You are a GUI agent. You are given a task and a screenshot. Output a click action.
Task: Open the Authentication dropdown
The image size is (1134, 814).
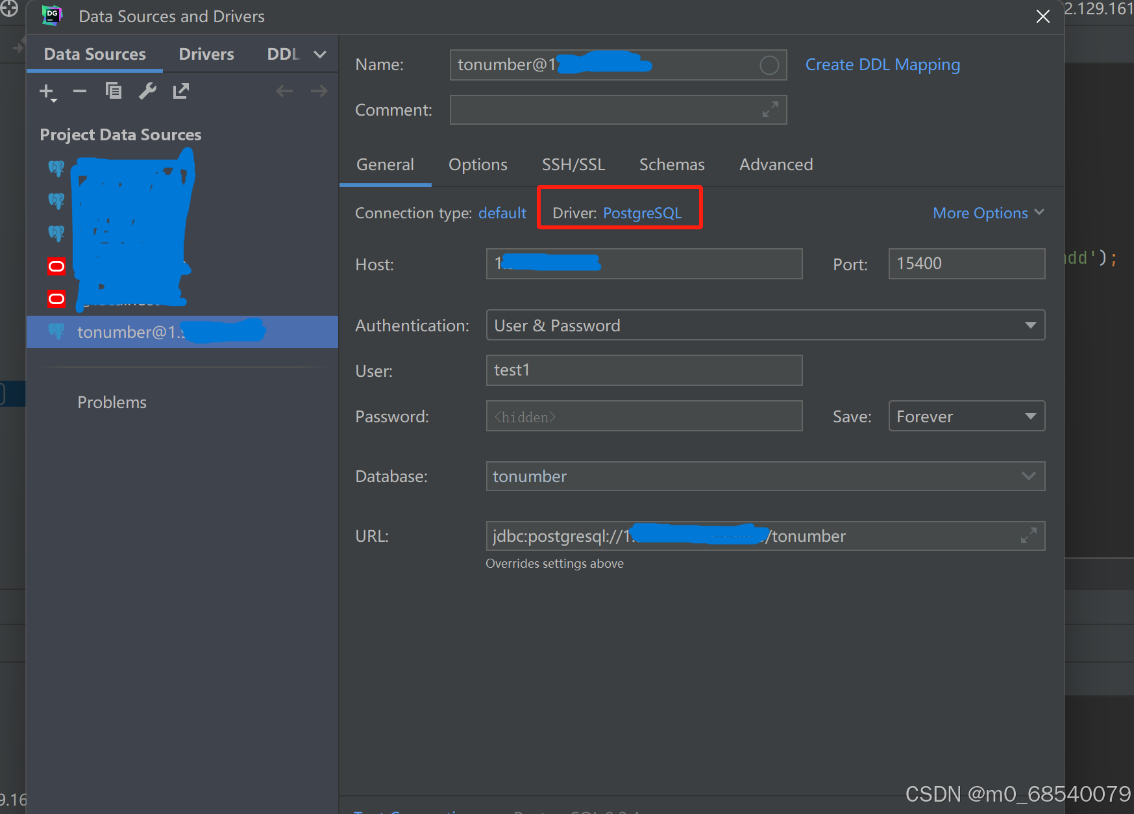1031,325
